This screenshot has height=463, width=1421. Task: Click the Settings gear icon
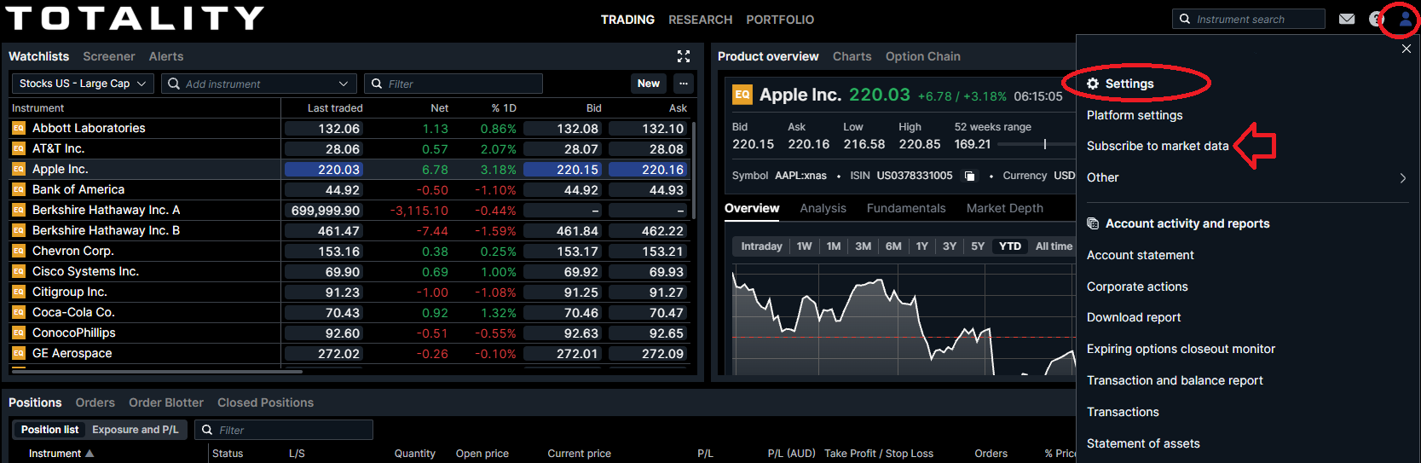1093,84
